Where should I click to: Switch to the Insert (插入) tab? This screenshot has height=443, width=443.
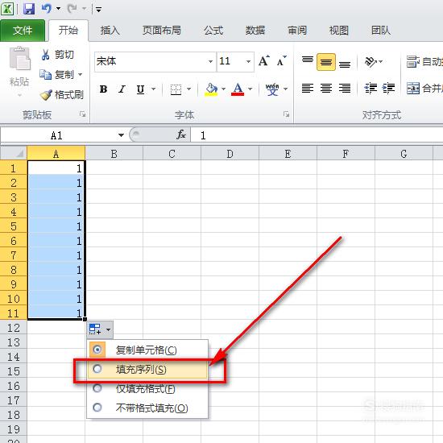(110, 31)
